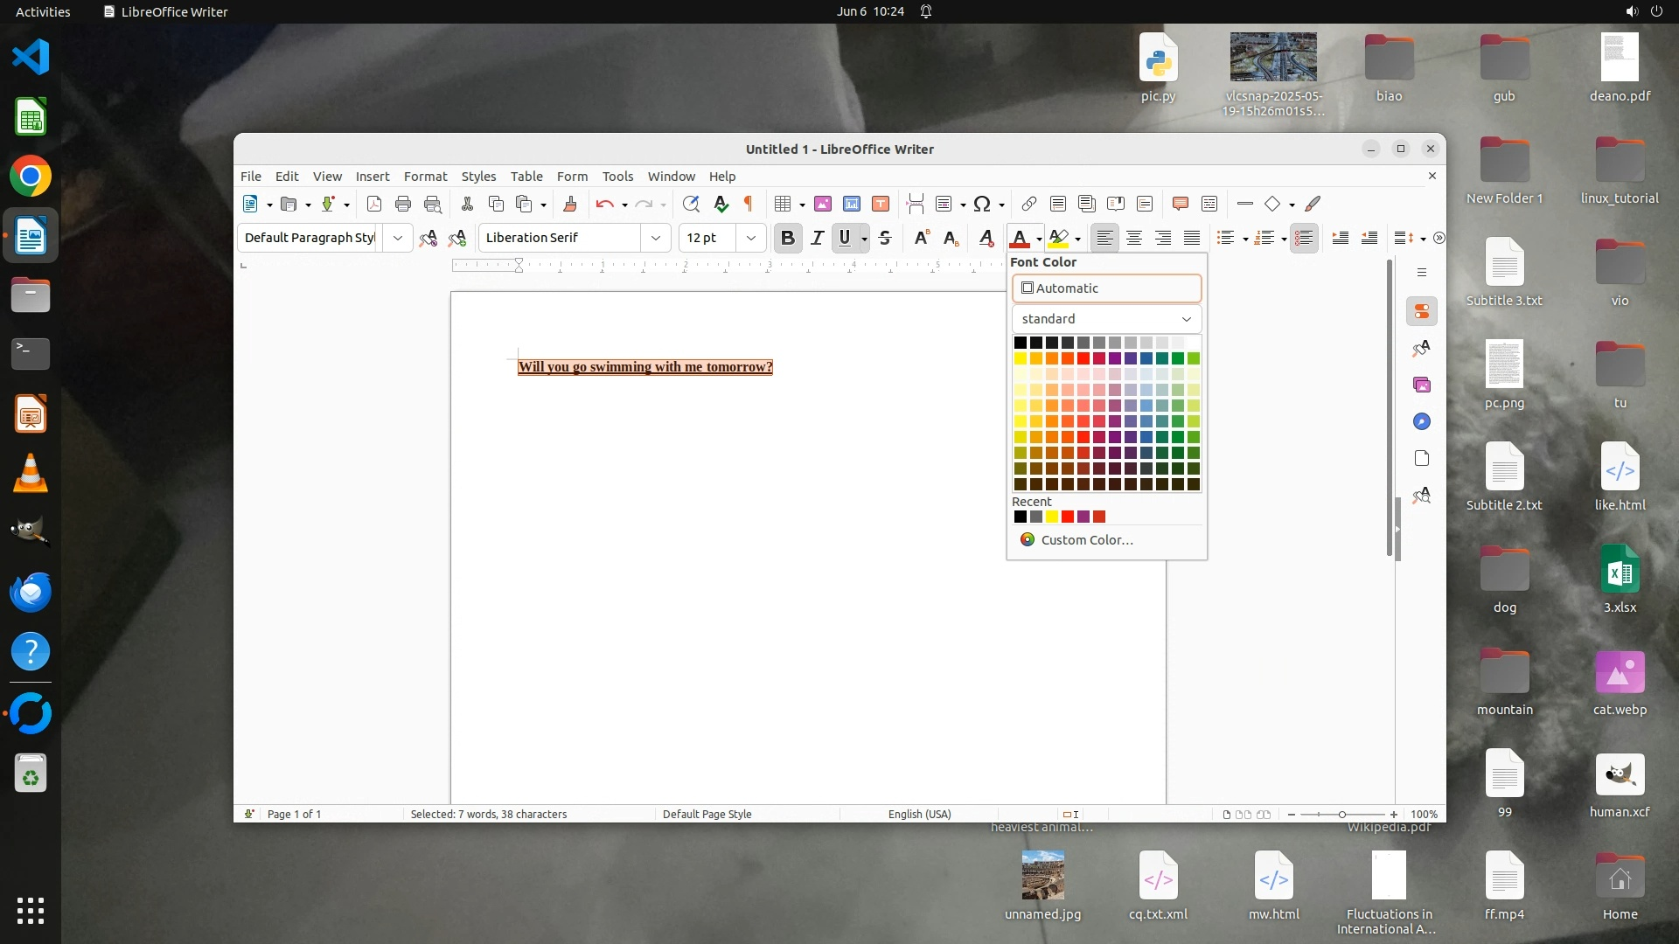Click the Justified alignment icon
This screenshot has width=1679, height=944.
(x=1192, y=238)
